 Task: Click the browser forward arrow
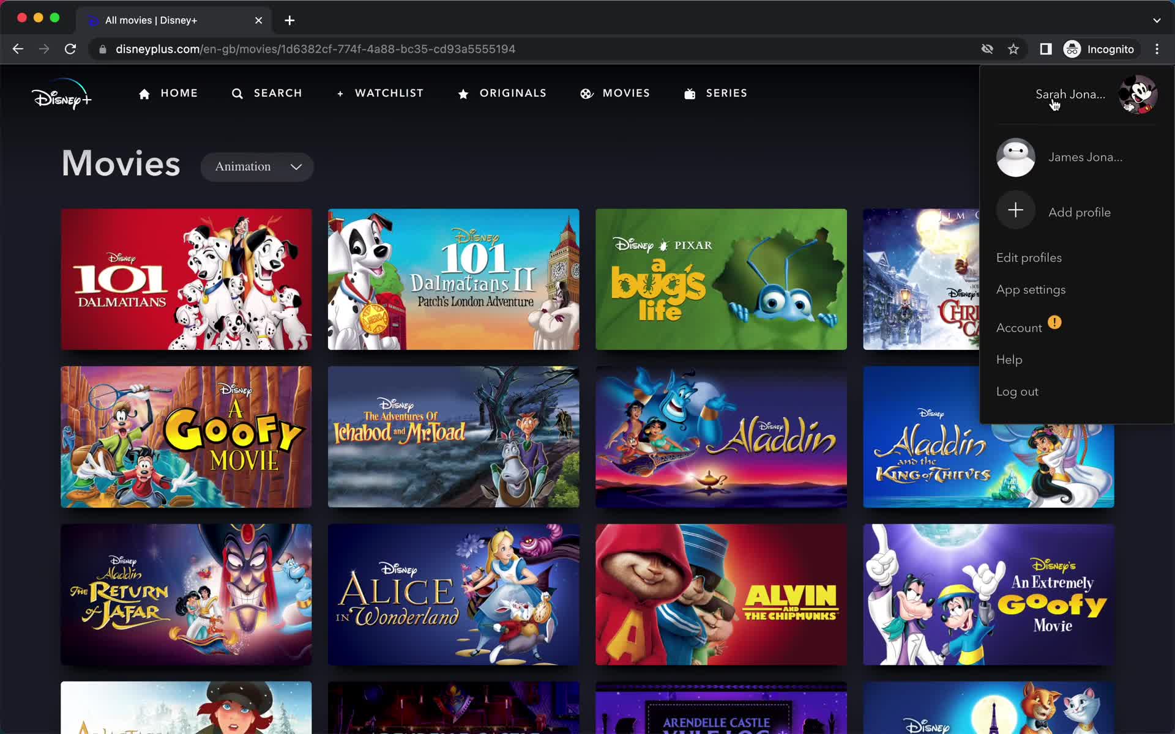pyautogui.click(x=44, y=49)
